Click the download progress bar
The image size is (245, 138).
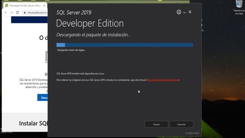[x=125, y=45]
